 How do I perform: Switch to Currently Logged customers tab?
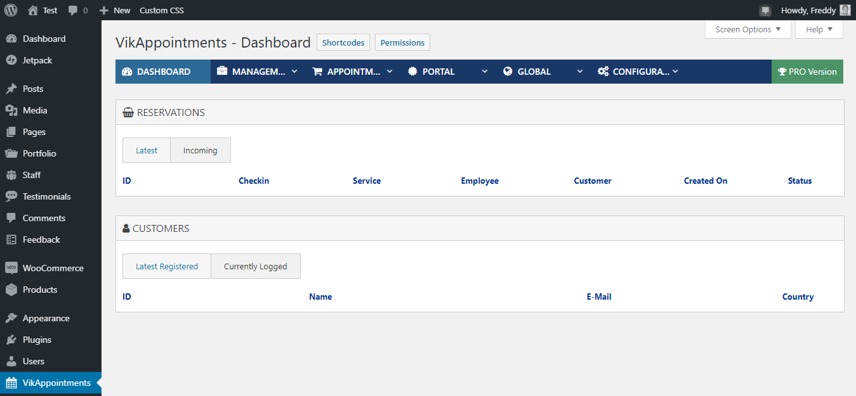click(256, 266)
